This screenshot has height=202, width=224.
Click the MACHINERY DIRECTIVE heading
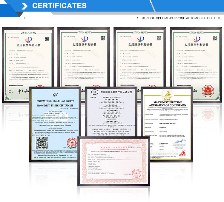168,102
